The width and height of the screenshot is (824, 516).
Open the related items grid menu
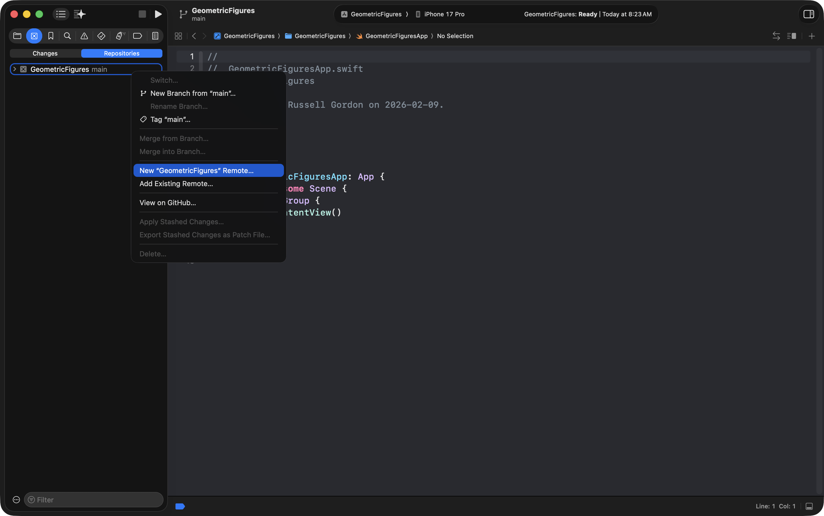178,36
